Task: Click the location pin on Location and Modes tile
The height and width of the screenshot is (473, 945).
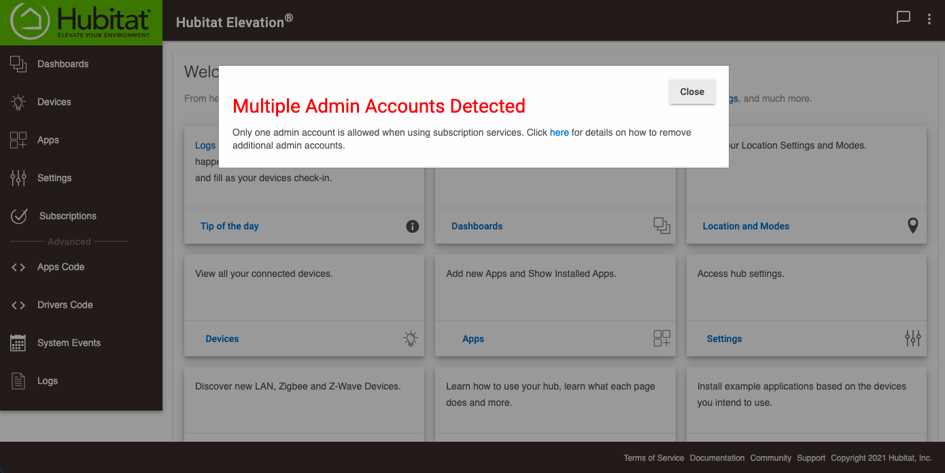Action: coord(913,225)
